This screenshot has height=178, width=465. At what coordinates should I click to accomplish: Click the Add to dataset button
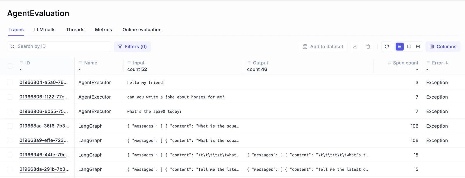click(323, 47)
